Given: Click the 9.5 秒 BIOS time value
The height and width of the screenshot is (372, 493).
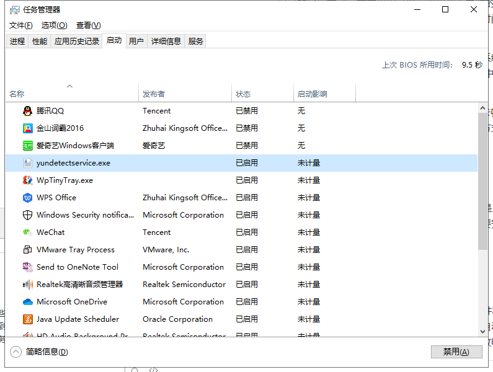Looking at the screenshot, I should pos(472,64).
